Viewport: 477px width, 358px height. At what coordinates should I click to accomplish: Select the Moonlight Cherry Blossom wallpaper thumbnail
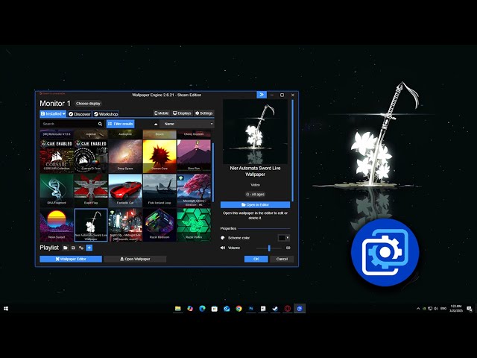pyautogui.click(x=194, y=191)
